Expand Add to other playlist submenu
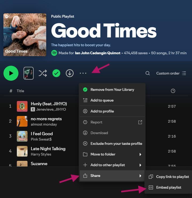 coord(112,165)
